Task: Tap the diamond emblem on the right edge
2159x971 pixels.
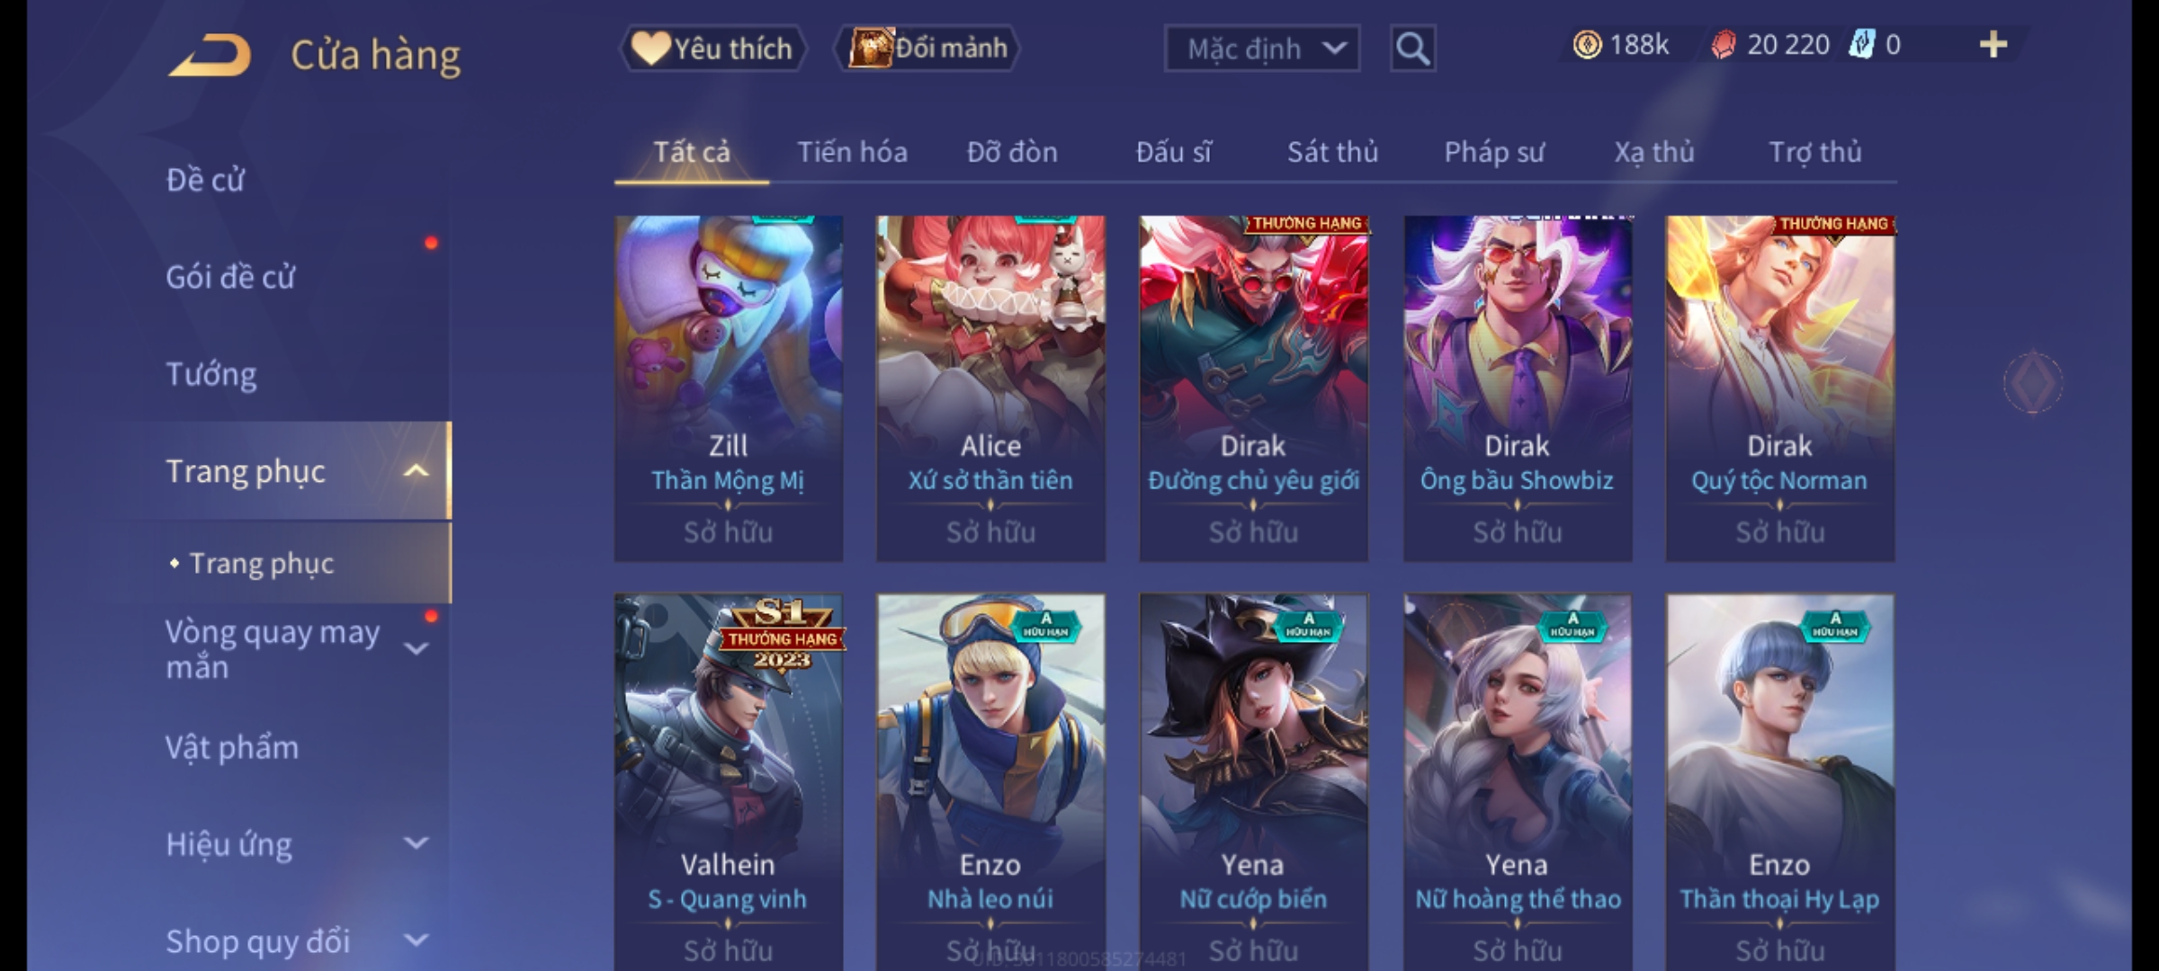Action: [x=2032, y=383]
